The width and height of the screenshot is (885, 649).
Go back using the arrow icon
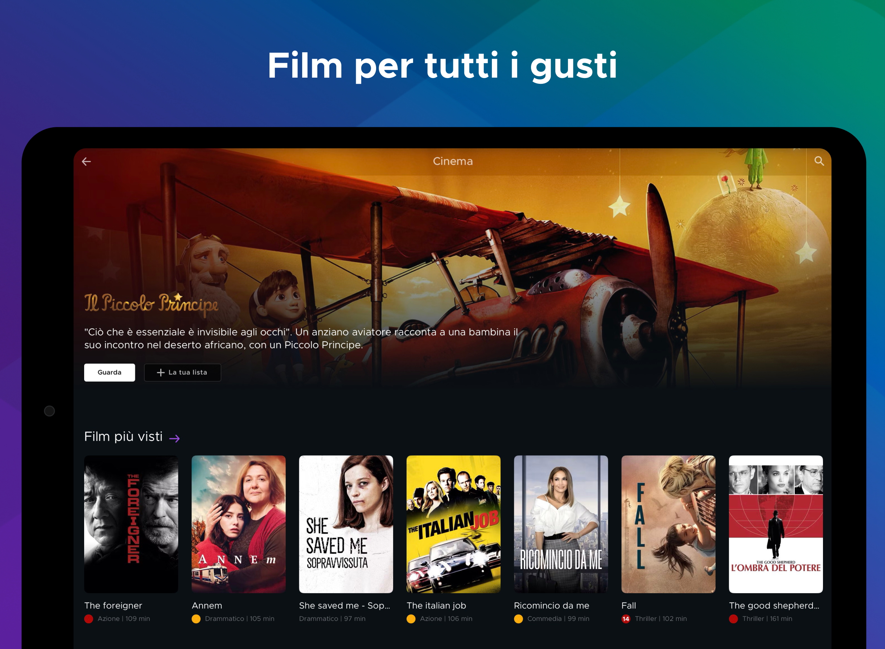point(86,161)
